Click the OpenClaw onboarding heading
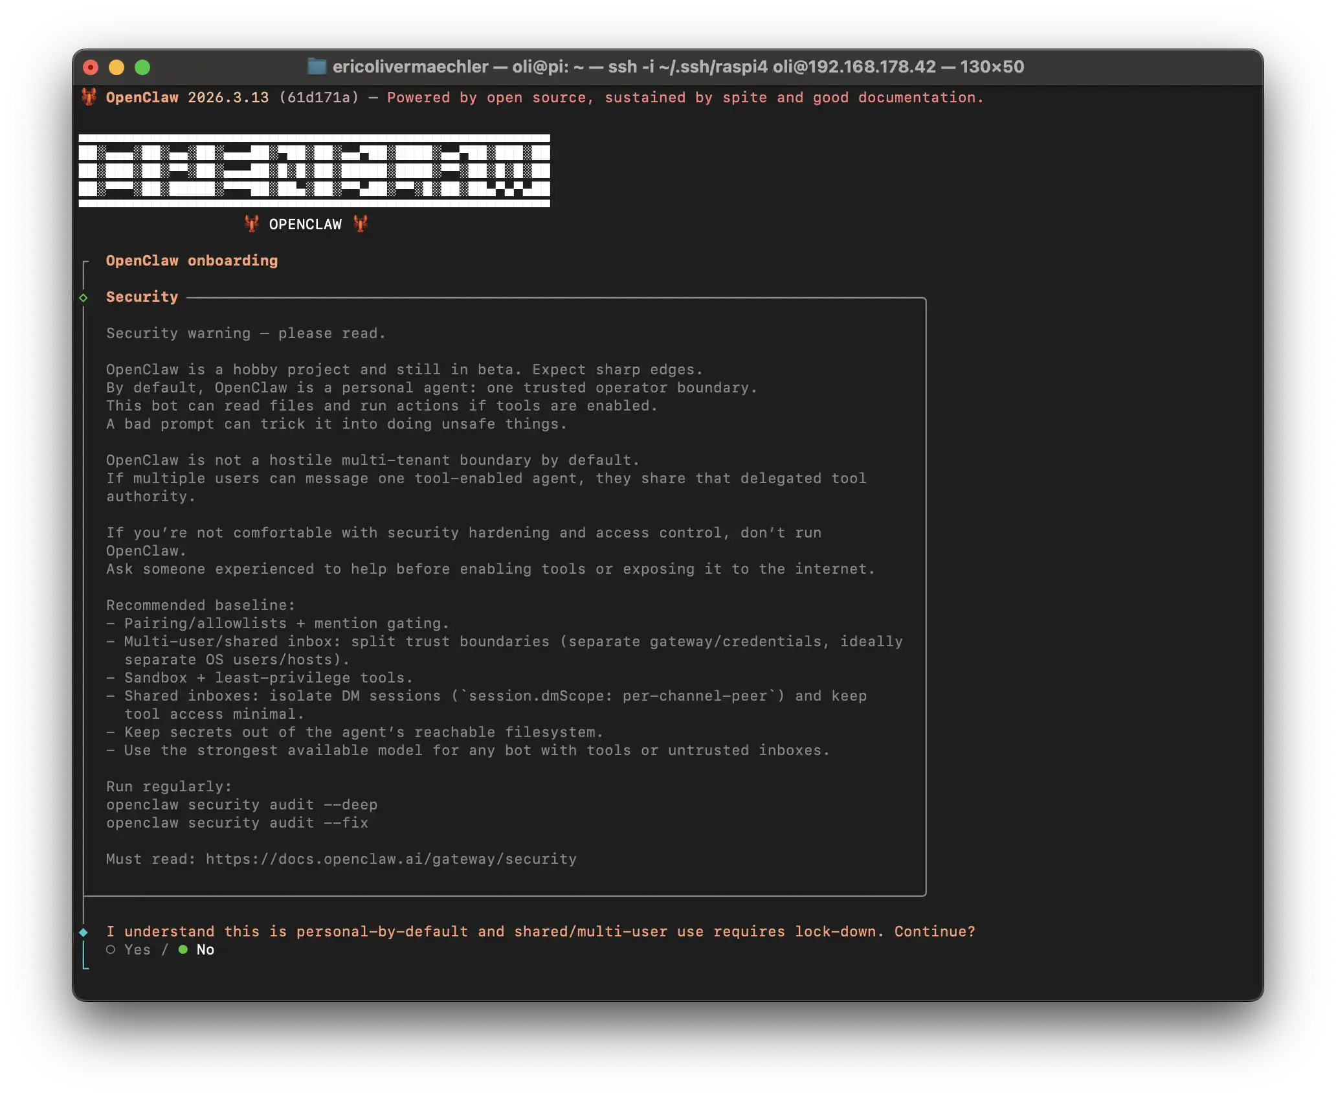The width and height of the screenshot is (1336, 1097). [x=192, y=261]
